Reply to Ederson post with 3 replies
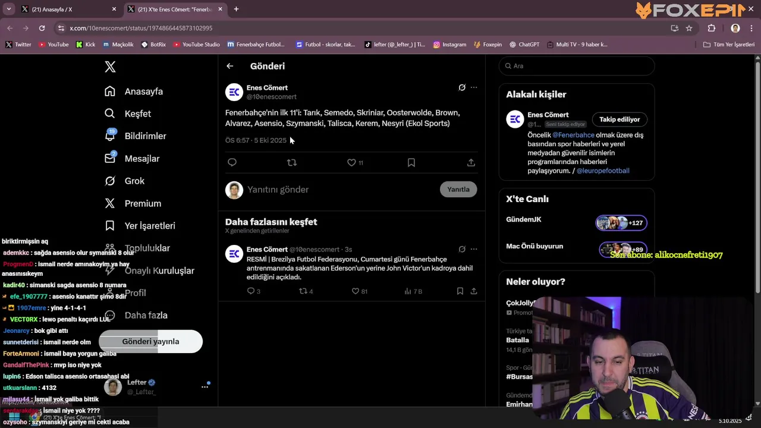Viewport: 761px width, 428px height. point(254,291)
